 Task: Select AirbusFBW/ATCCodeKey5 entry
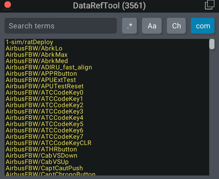44,124
